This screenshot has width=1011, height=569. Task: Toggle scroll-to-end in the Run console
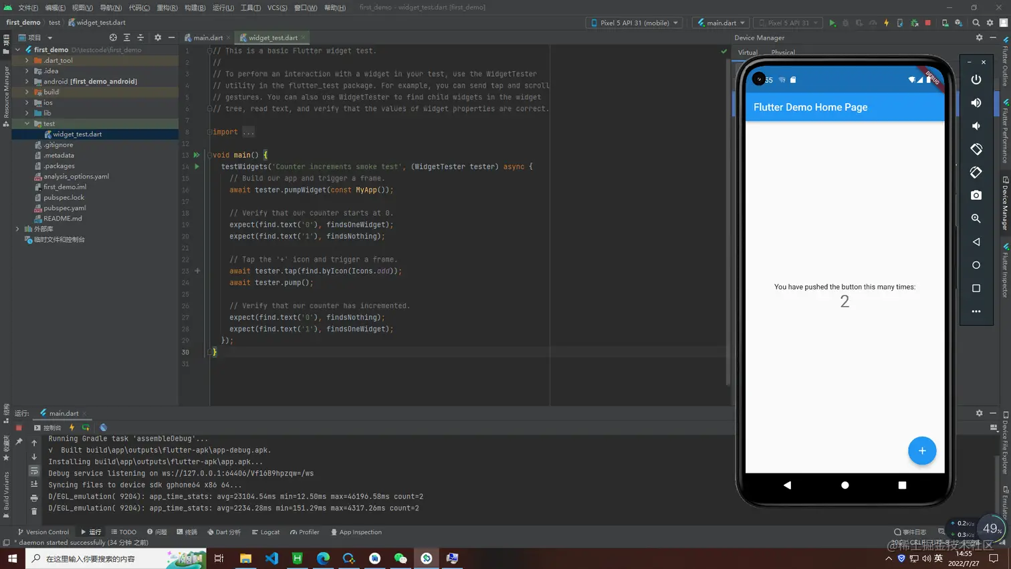click(34, 484)
